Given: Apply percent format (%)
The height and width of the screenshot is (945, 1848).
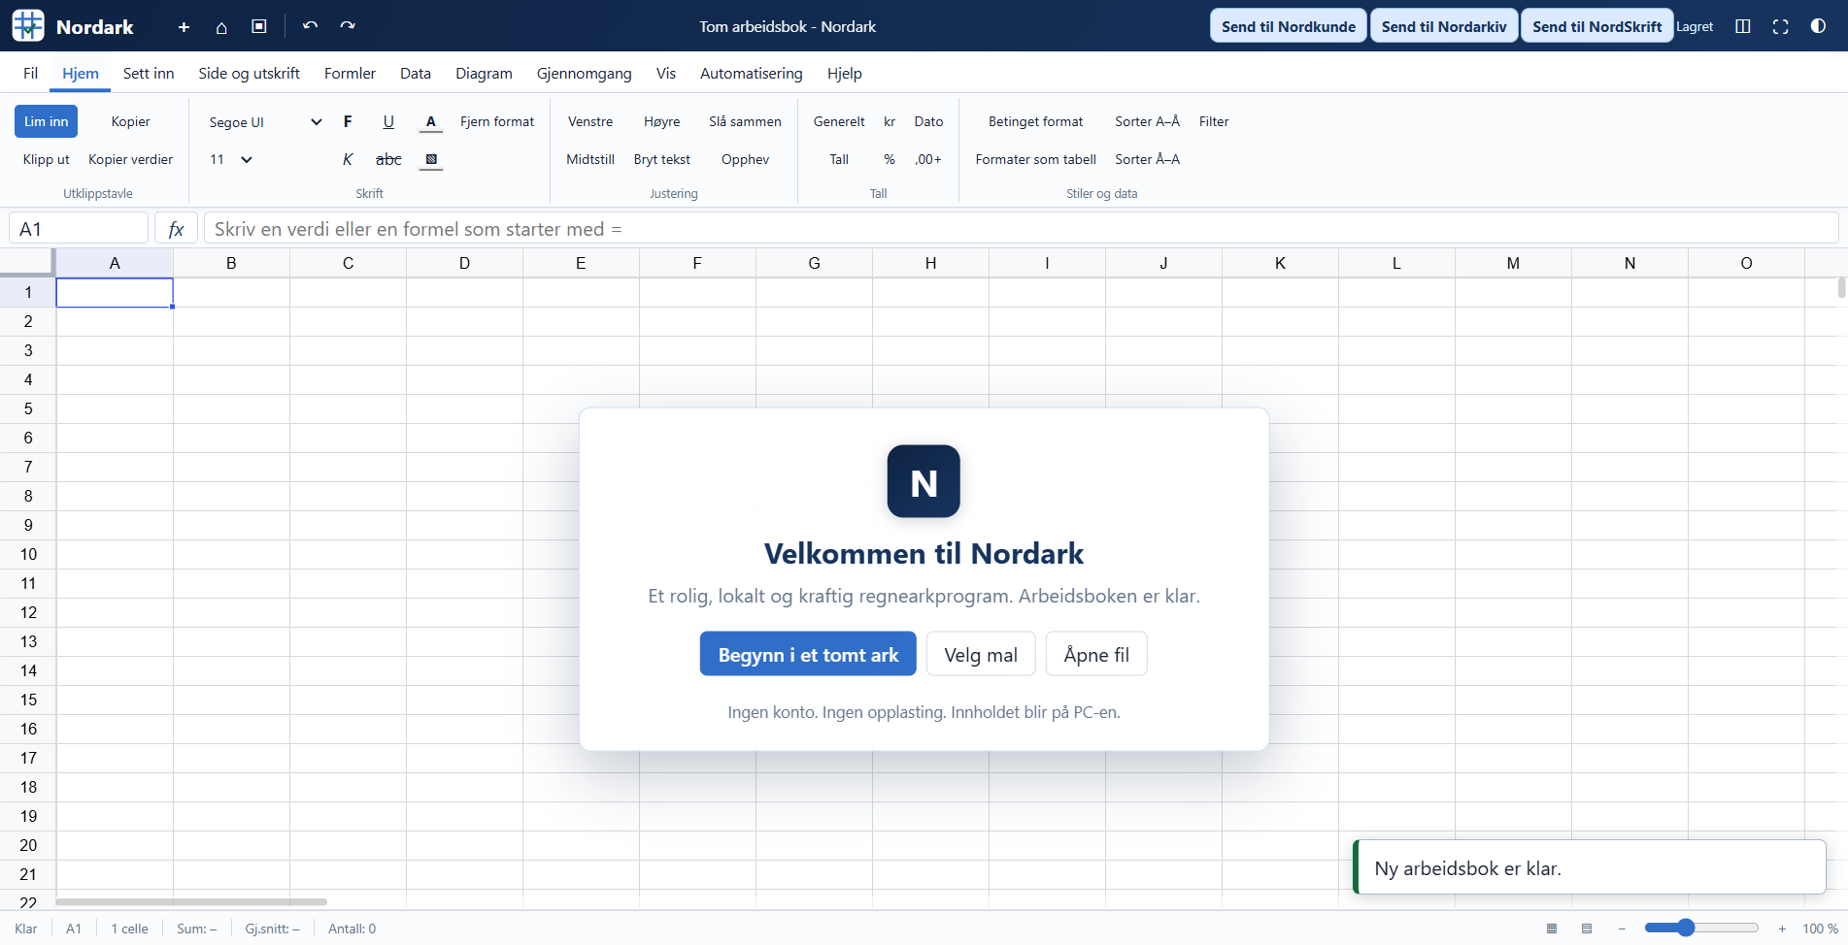Looking at the screenshot, I should (890, 159).
